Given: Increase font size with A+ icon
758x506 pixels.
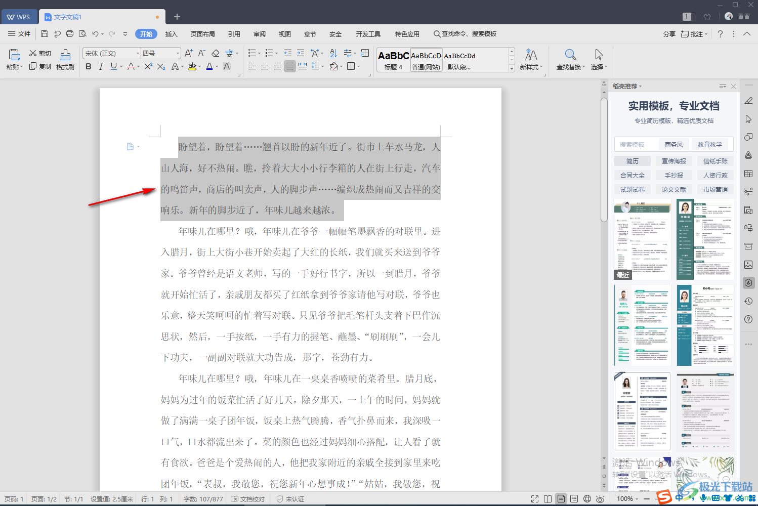Looking at the screenshot, I should (x=189, y=53).
